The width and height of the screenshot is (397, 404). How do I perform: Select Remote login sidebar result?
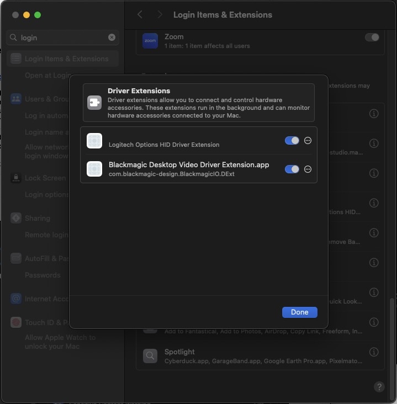[47, 235]
